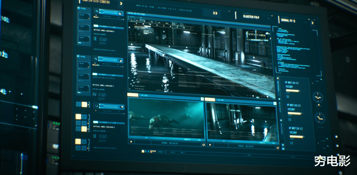Click the large SE icon in the first record

pos(95,38)
